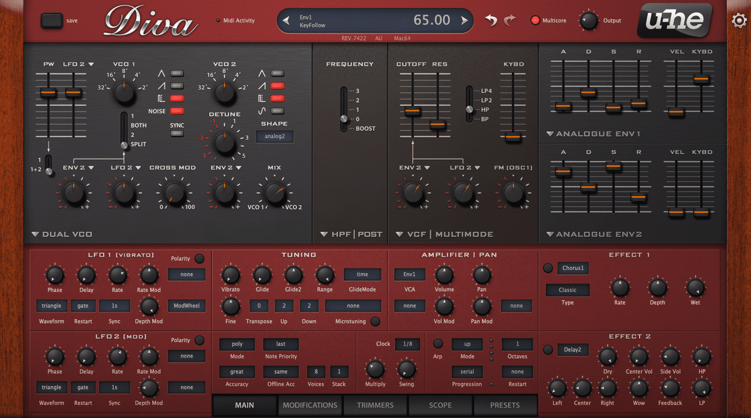751x418 pixels.
Task: Open the GlideMode time dropdown
Action: point(363,274)
